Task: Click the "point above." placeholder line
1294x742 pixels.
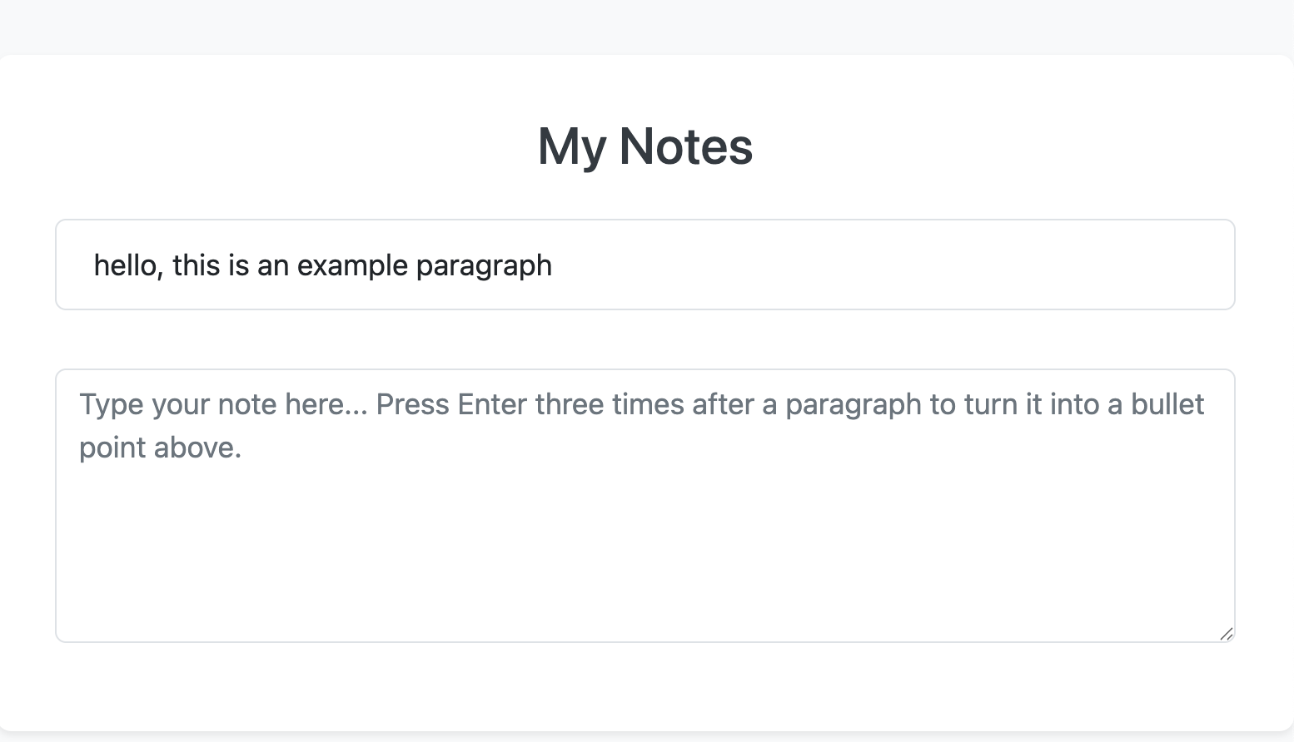Action: coord(160,448)
